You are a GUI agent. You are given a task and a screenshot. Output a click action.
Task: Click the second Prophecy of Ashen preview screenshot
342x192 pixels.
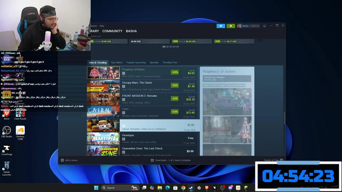[x=227, y=130]
